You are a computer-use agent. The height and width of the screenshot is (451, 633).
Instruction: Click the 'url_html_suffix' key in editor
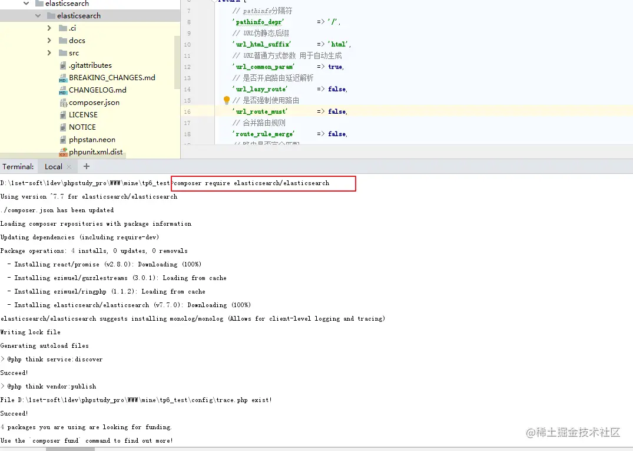click(261, 44)
